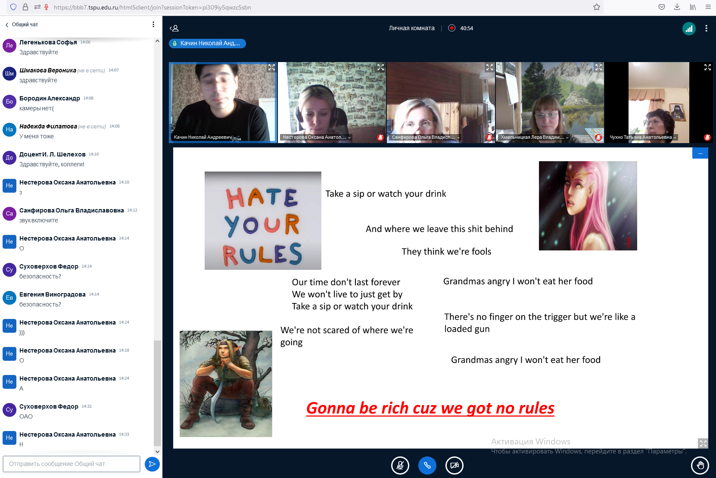Open browser downloads icon
The height and width of the screenshot is (478, 716).
677,7
